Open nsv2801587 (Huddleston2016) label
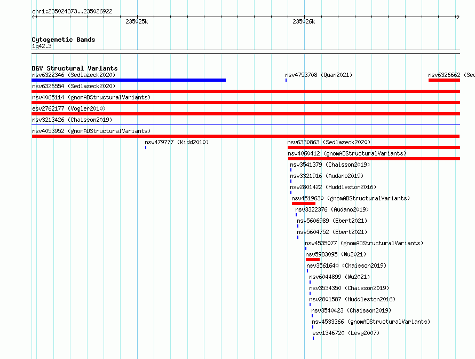The height and width of the screenshot is (359, 475). pos(352,299)
